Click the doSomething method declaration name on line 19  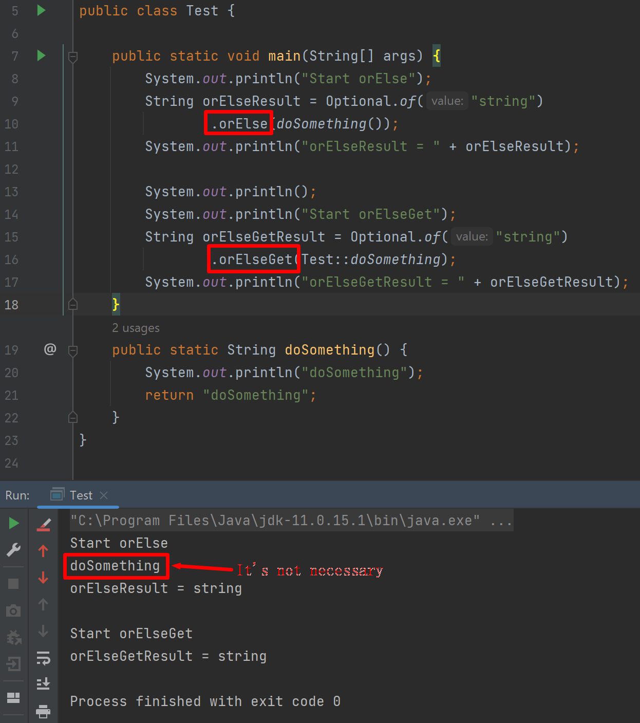click(x=330, y=350)
